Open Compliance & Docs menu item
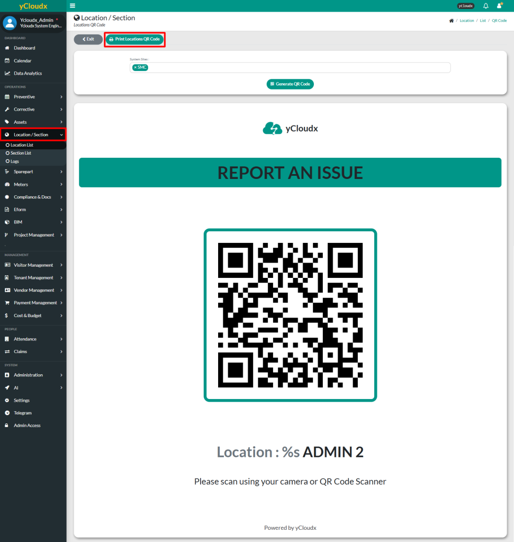Viewport: 514px width, 542px height. point(33,197)
